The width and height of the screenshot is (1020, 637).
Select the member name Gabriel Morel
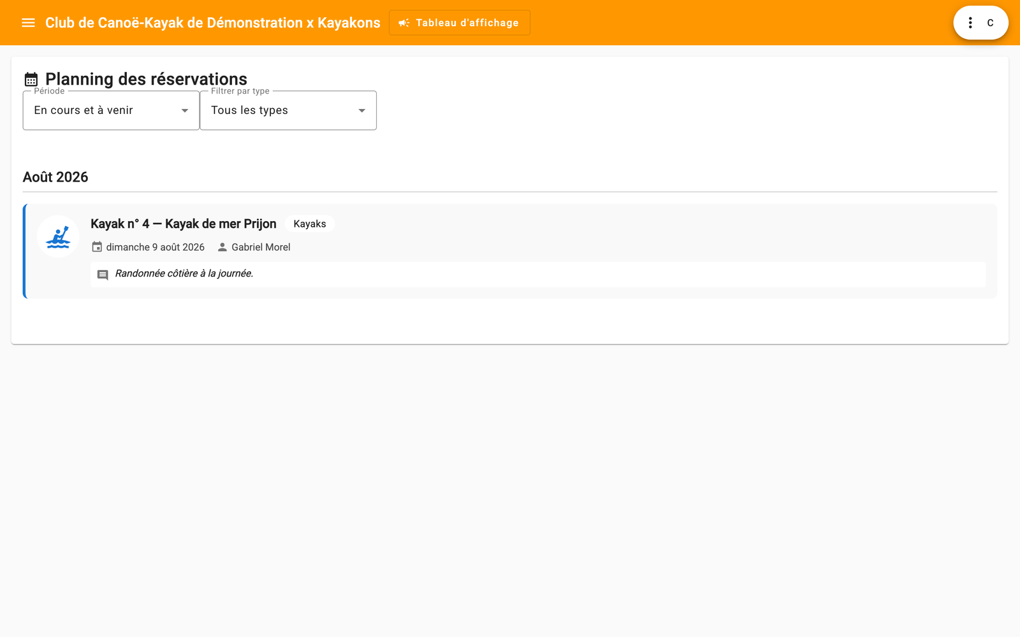(261, 247)
